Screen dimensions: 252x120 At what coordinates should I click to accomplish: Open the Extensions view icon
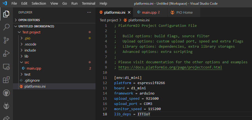[x=6, y=80]
